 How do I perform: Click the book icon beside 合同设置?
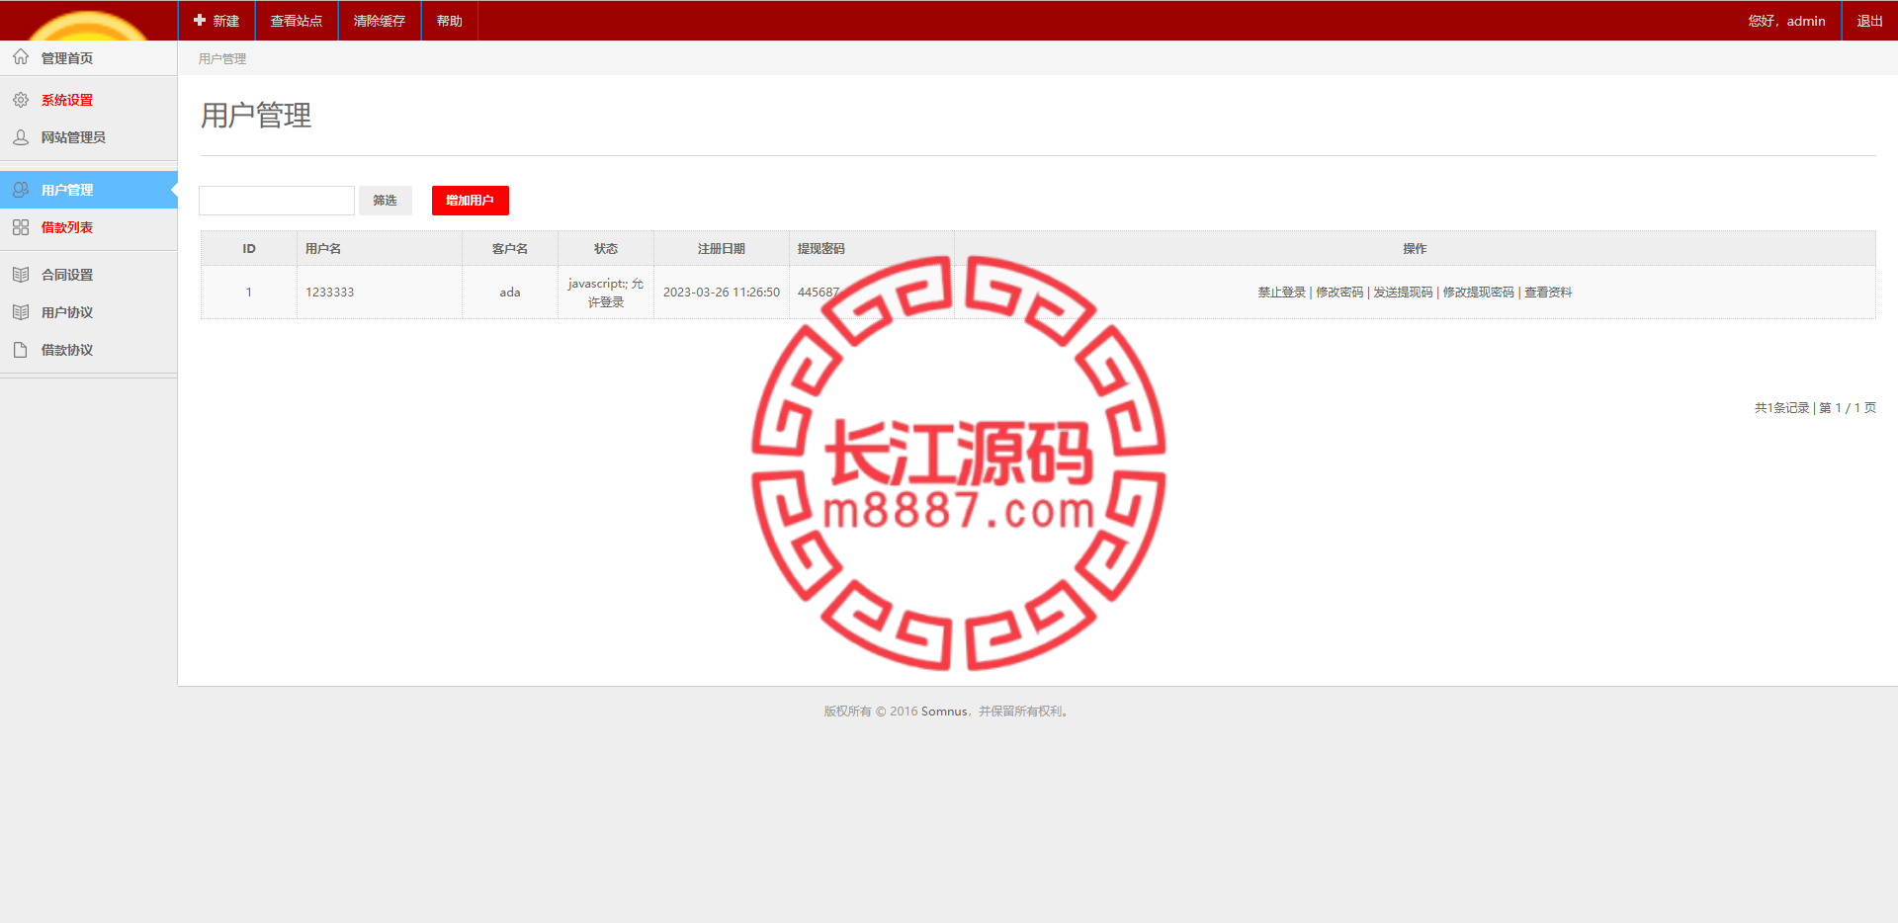click(21, 275)
